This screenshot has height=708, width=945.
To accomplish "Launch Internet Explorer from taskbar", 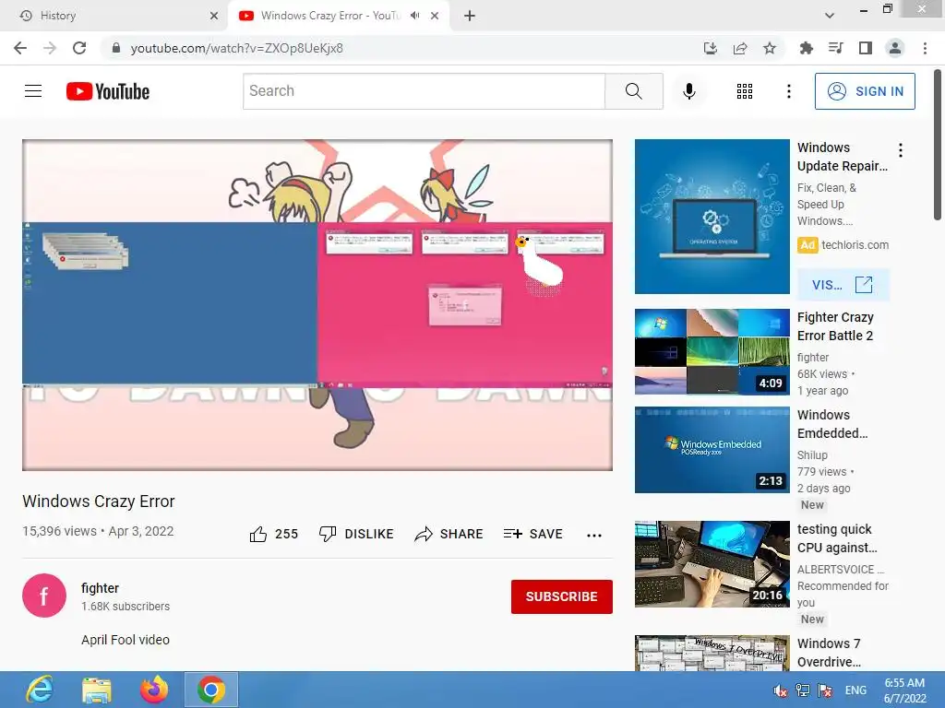I will (40, 690).
